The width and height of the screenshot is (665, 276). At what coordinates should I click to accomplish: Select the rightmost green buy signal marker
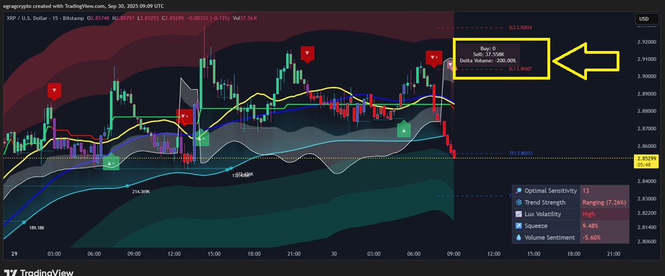pos(404,130)
